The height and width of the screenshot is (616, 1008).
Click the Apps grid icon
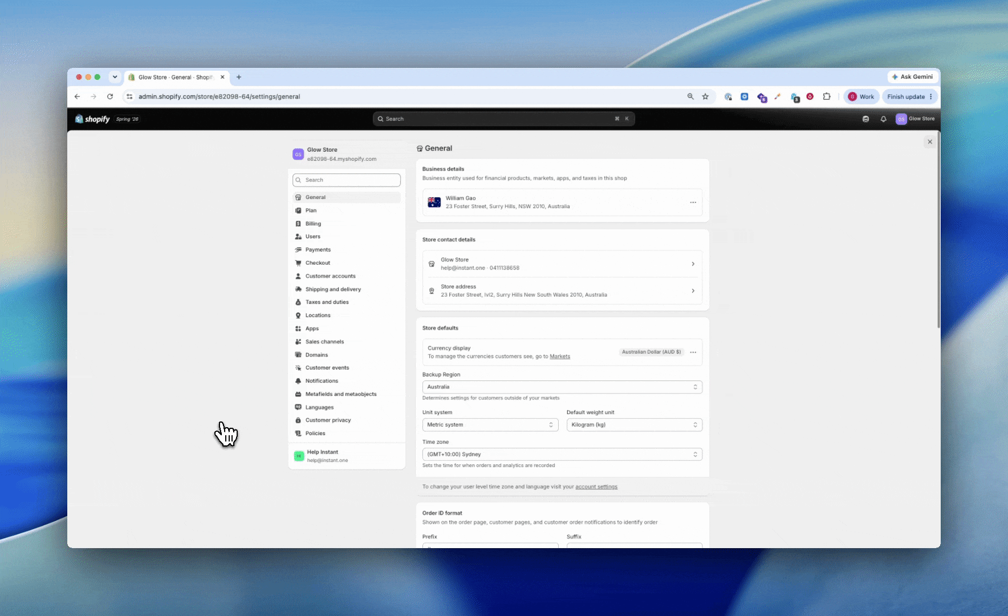298,329
